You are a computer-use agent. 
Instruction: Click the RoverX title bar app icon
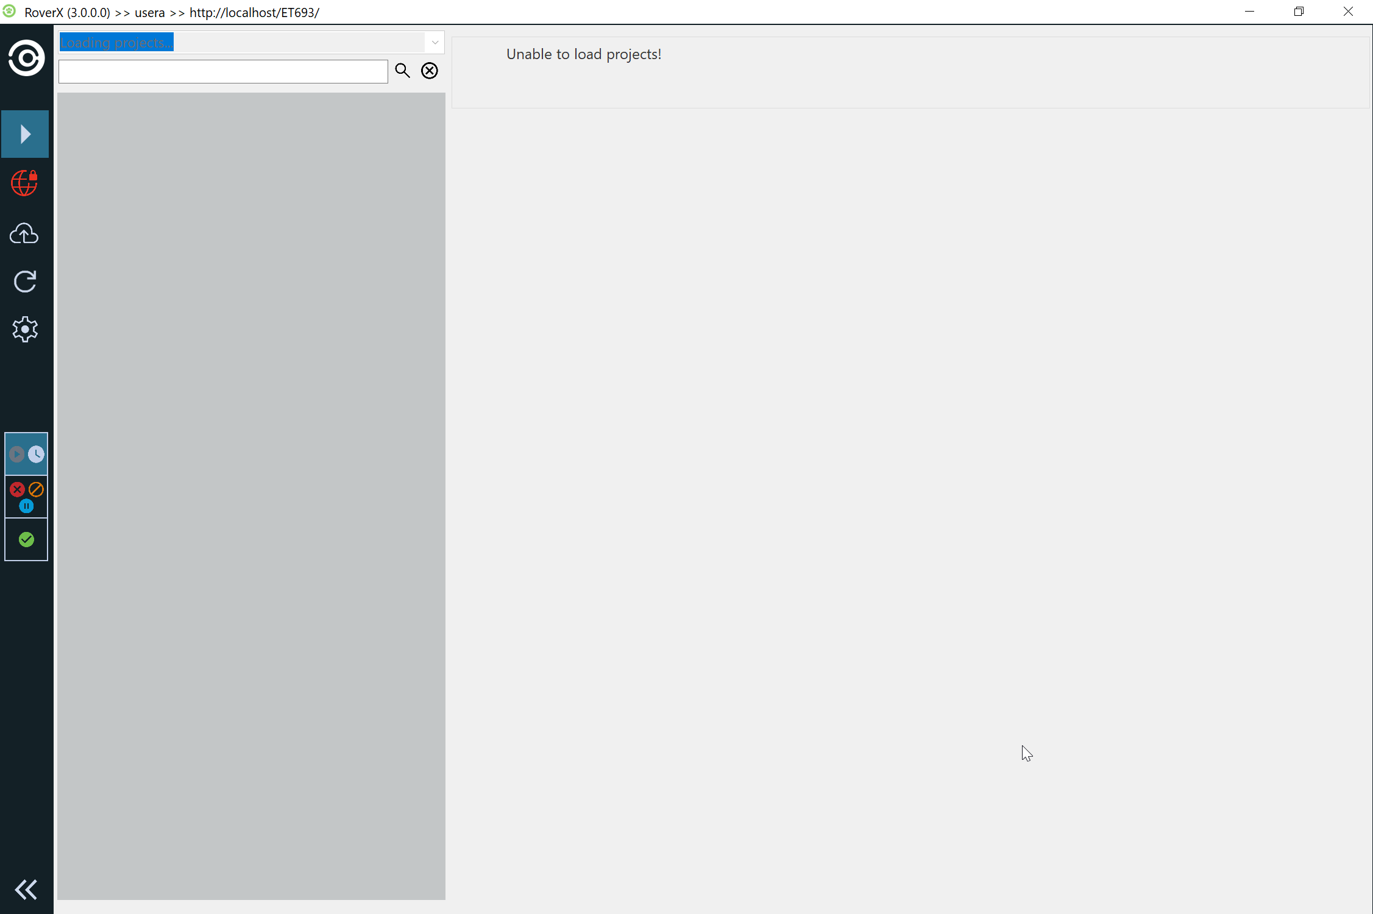click(x=10, y=12)
